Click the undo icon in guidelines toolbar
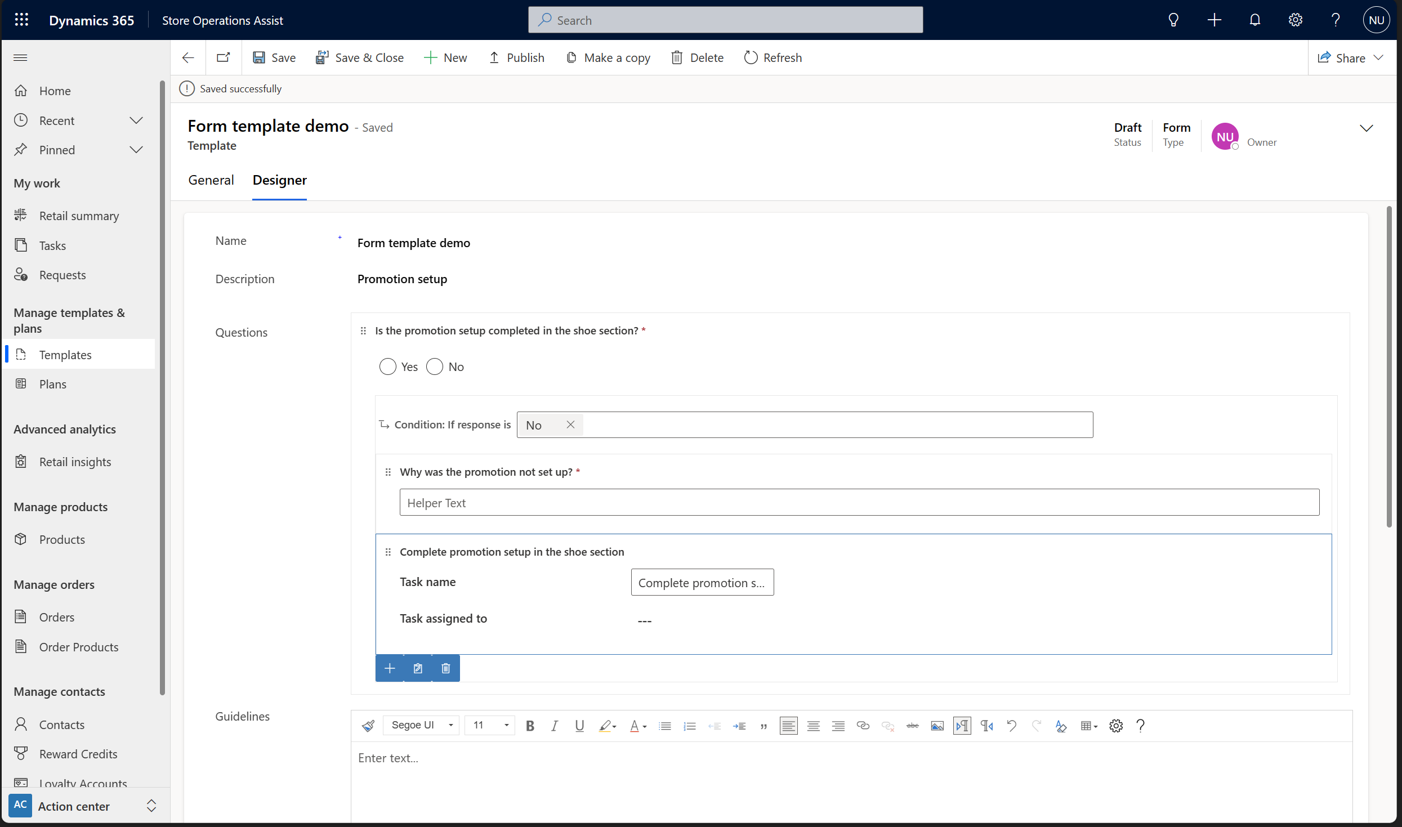The width and height of the screenshot is (1402, 827). point(1011,726)
